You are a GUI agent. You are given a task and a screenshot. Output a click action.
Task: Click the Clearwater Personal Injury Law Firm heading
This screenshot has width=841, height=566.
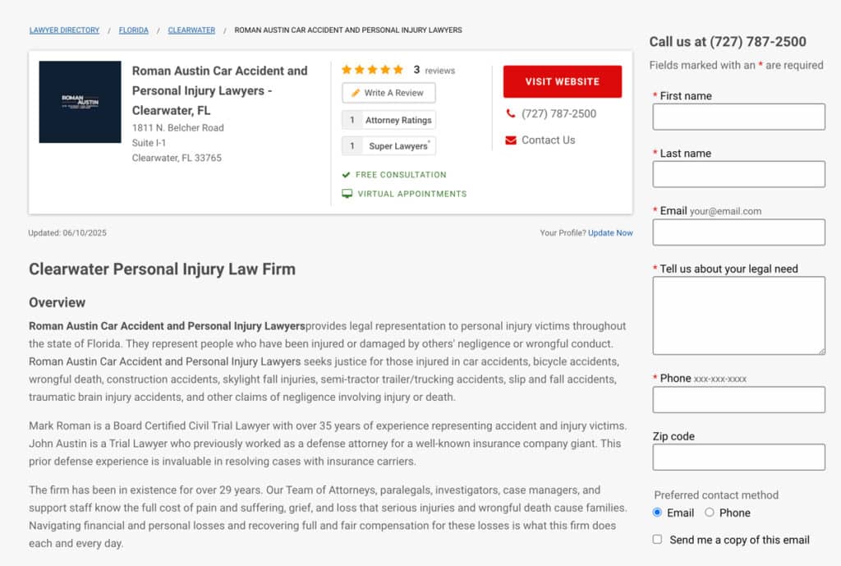(162, 269)
